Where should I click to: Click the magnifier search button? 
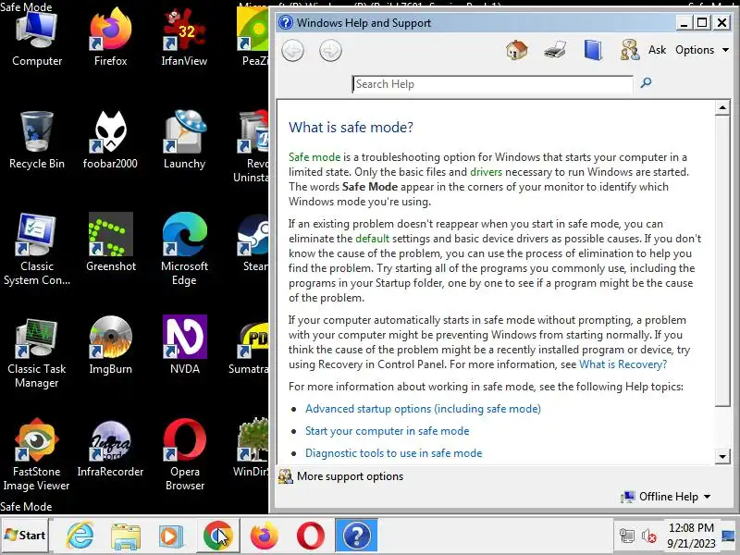[646, 83]
